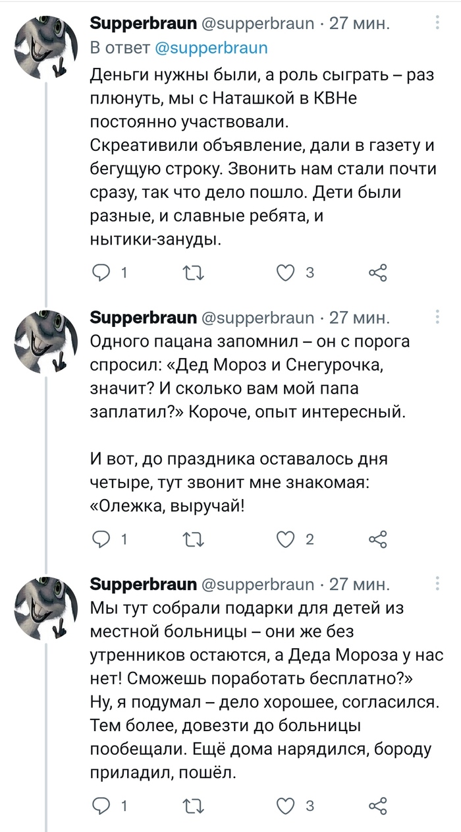Open more options on the first tweet
The image size is (461, 832).
pyautogui.click(x=438, y=24)
